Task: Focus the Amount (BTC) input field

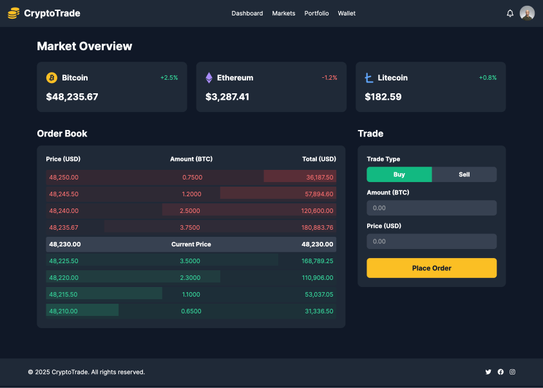Action: (432, 208)
